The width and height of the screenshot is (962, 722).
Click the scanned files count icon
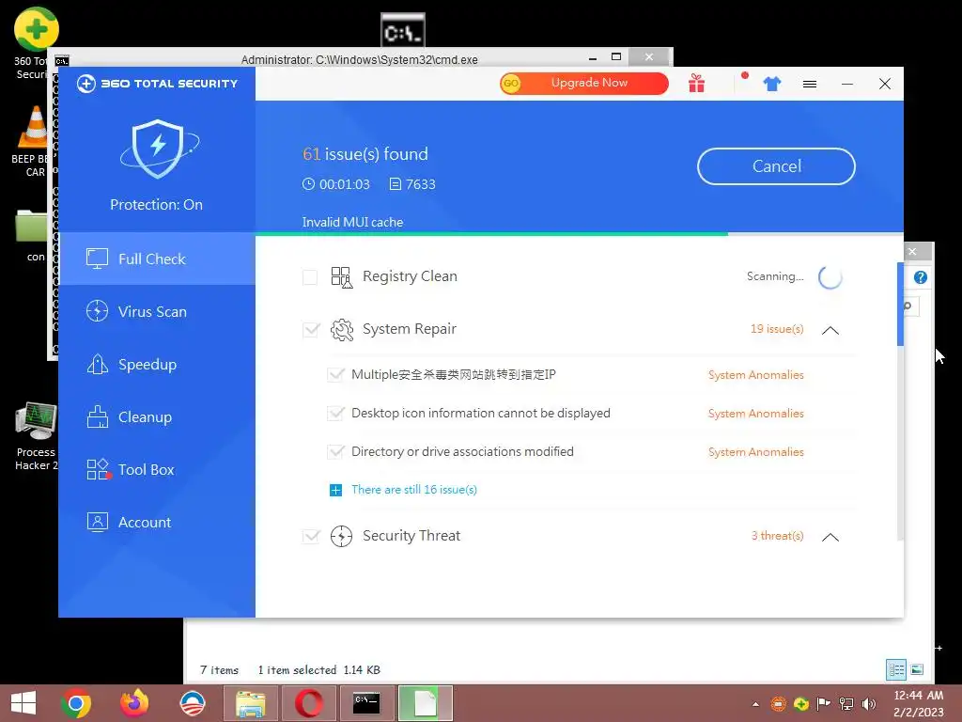(396, 184)
